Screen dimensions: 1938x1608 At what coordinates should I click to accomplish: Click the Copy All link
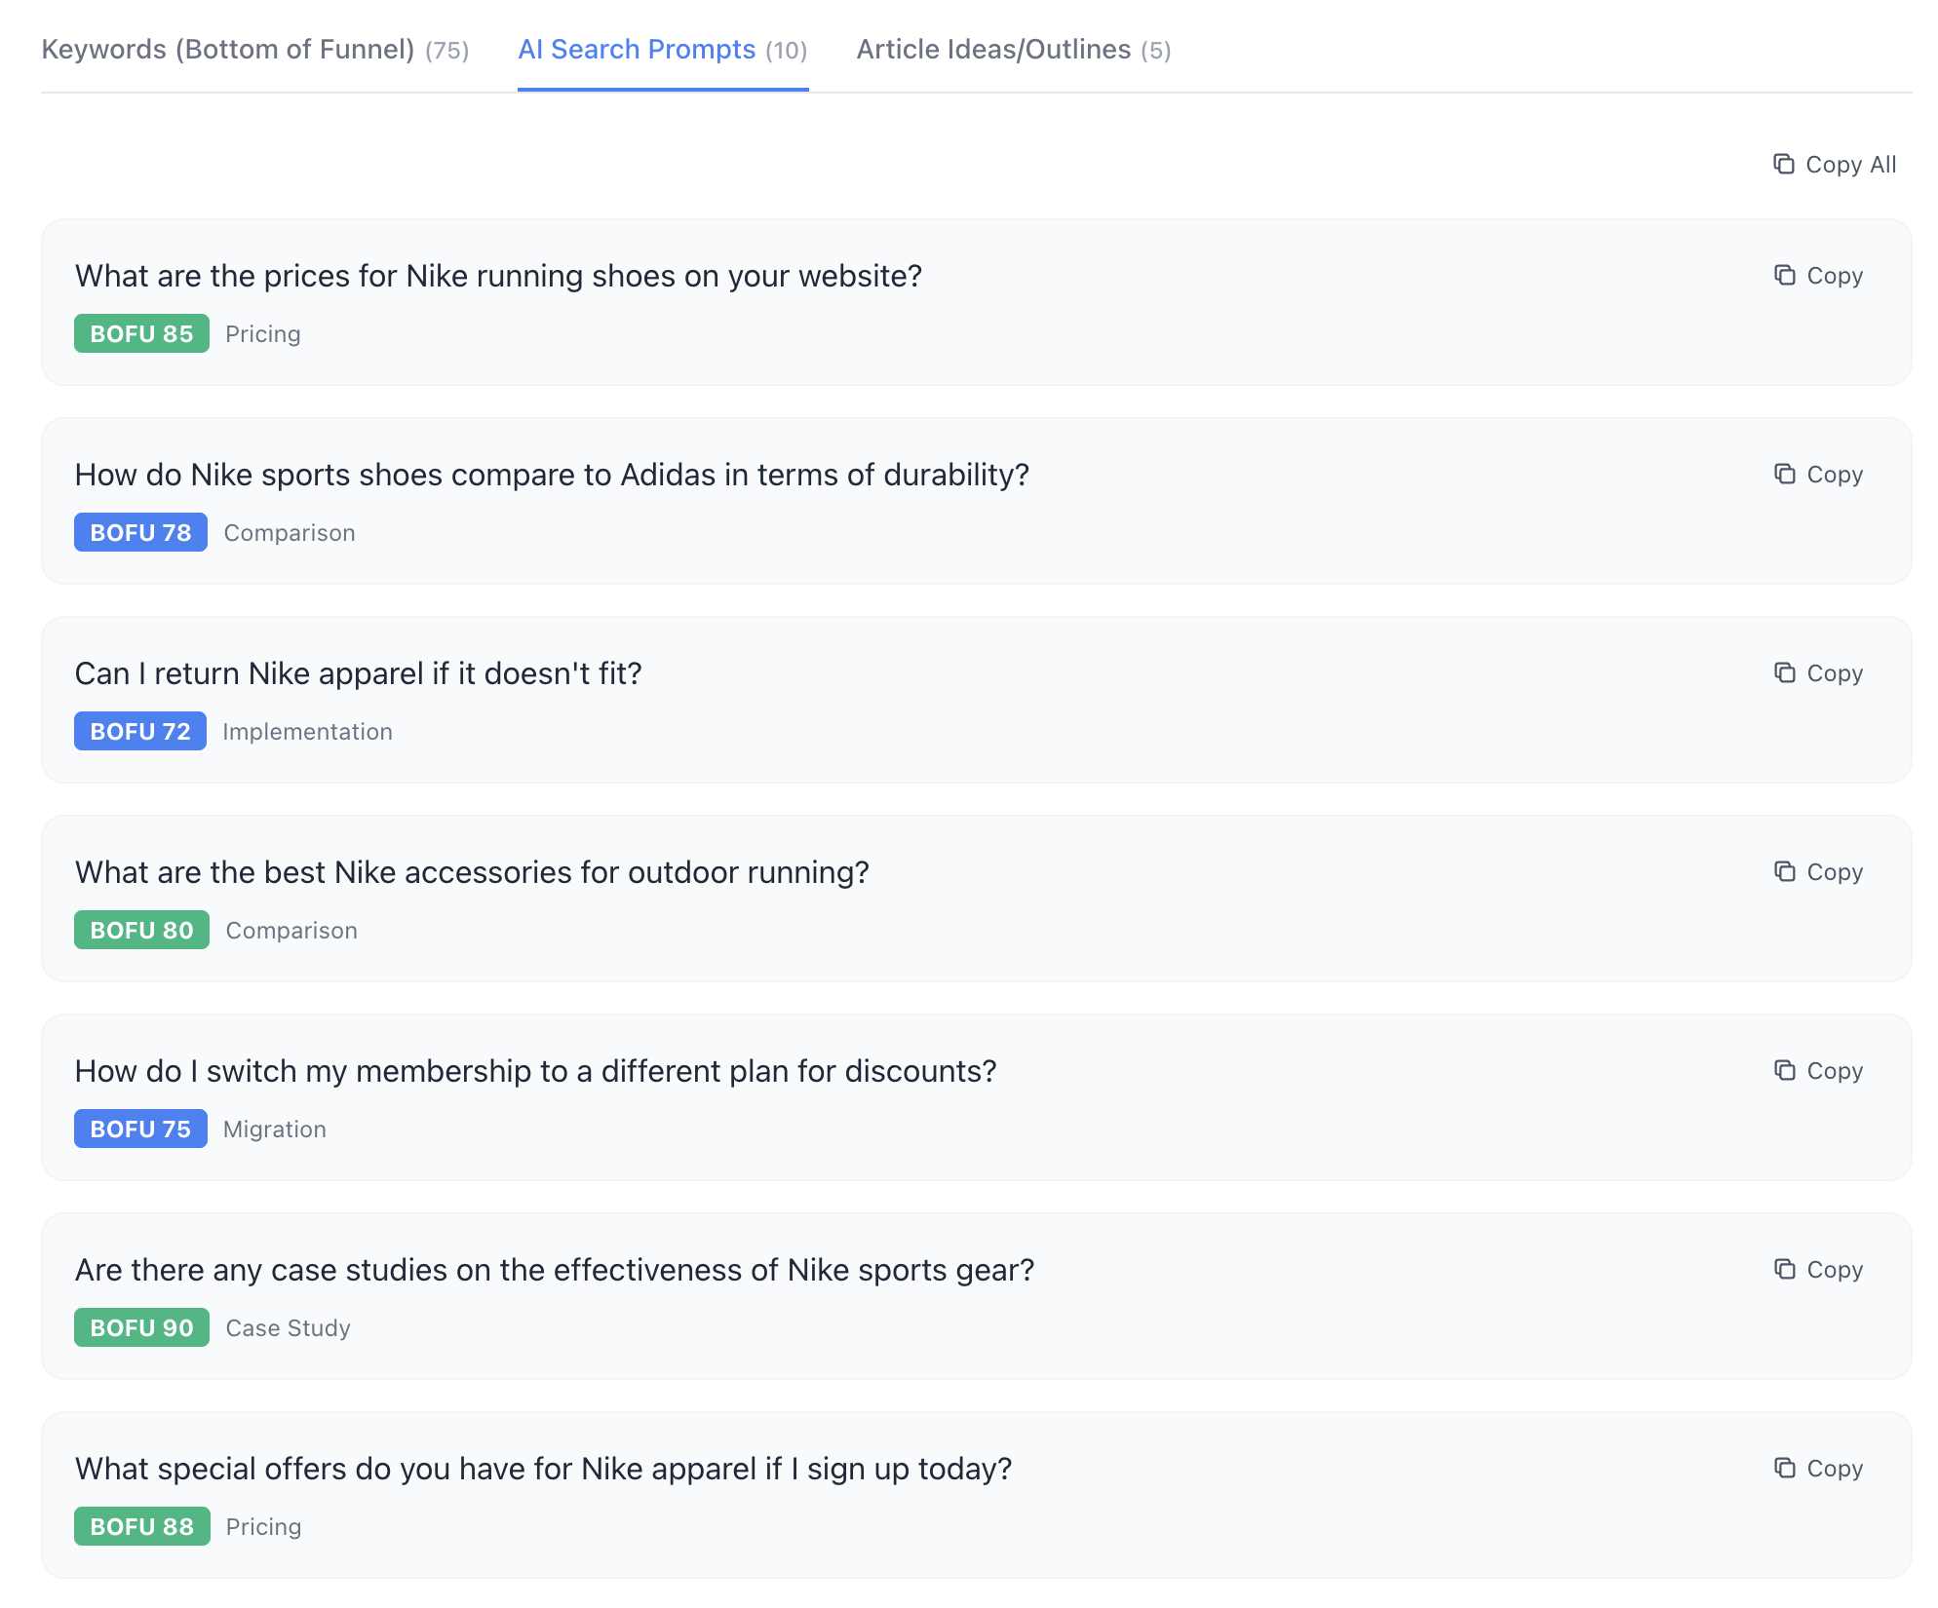click(1849, 164)
